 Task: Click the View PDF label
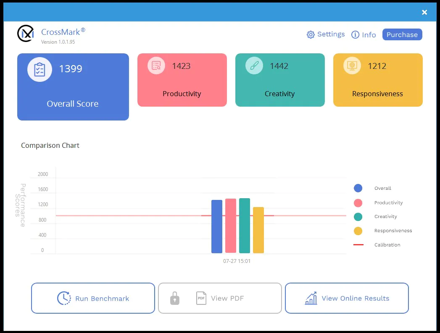(x=227, y=298)
